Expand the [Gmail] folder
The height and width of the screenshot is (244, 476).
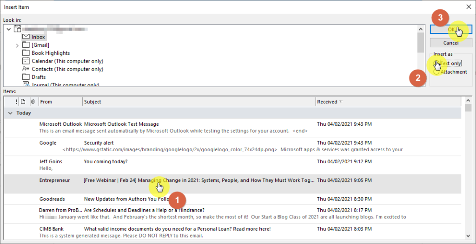[17, 45]
